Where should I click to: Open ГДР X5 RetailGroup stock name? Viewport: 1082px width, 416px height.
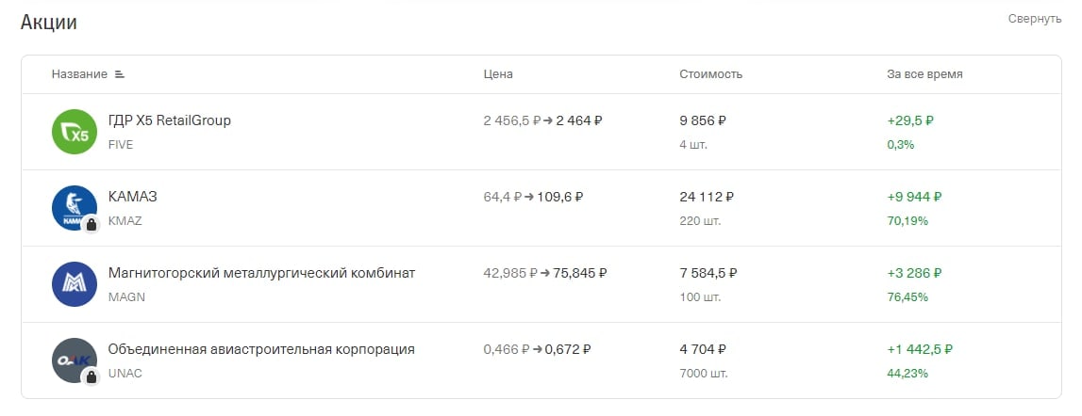(x=170, y=120)
